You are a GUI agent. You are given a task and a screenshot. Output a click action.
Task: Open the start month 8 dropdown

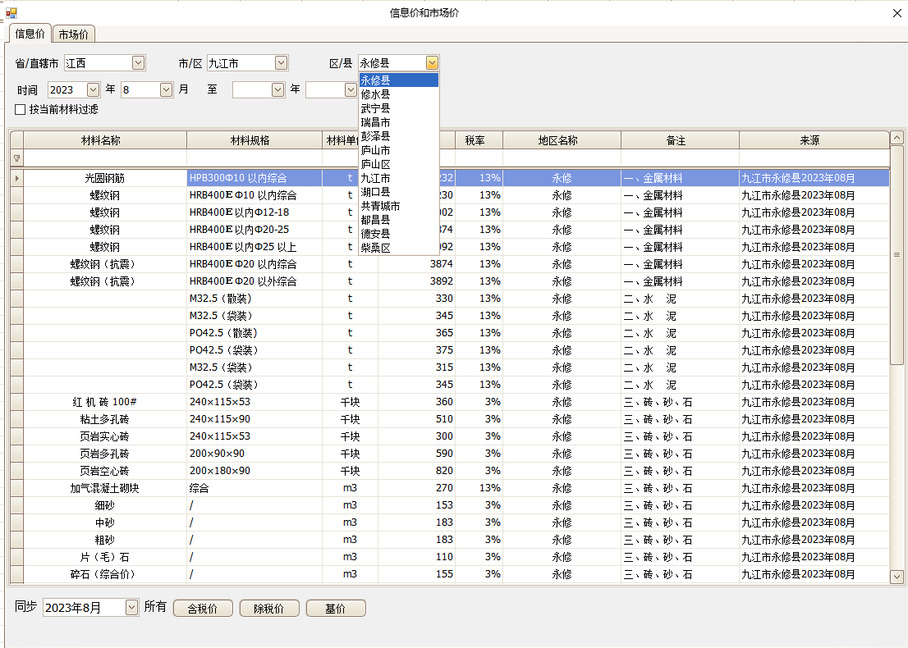[x=166, y=89]
